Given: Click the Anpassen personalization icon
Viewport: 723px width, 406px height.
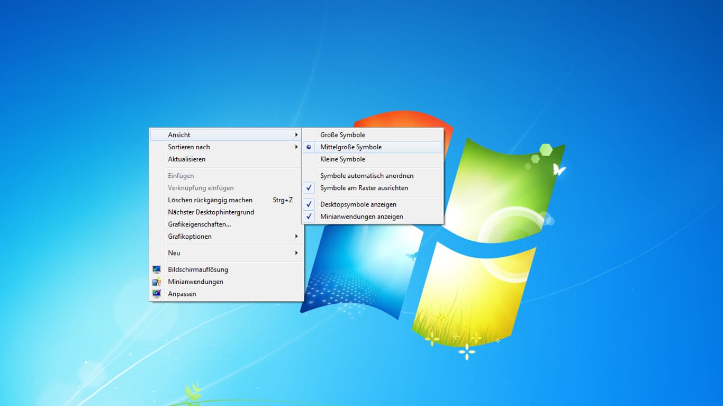Looking at the screenshot, I should (157, 294).
